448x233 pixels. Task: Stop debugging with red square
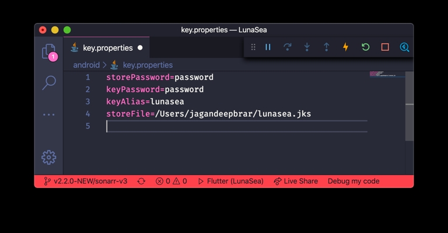385,47
